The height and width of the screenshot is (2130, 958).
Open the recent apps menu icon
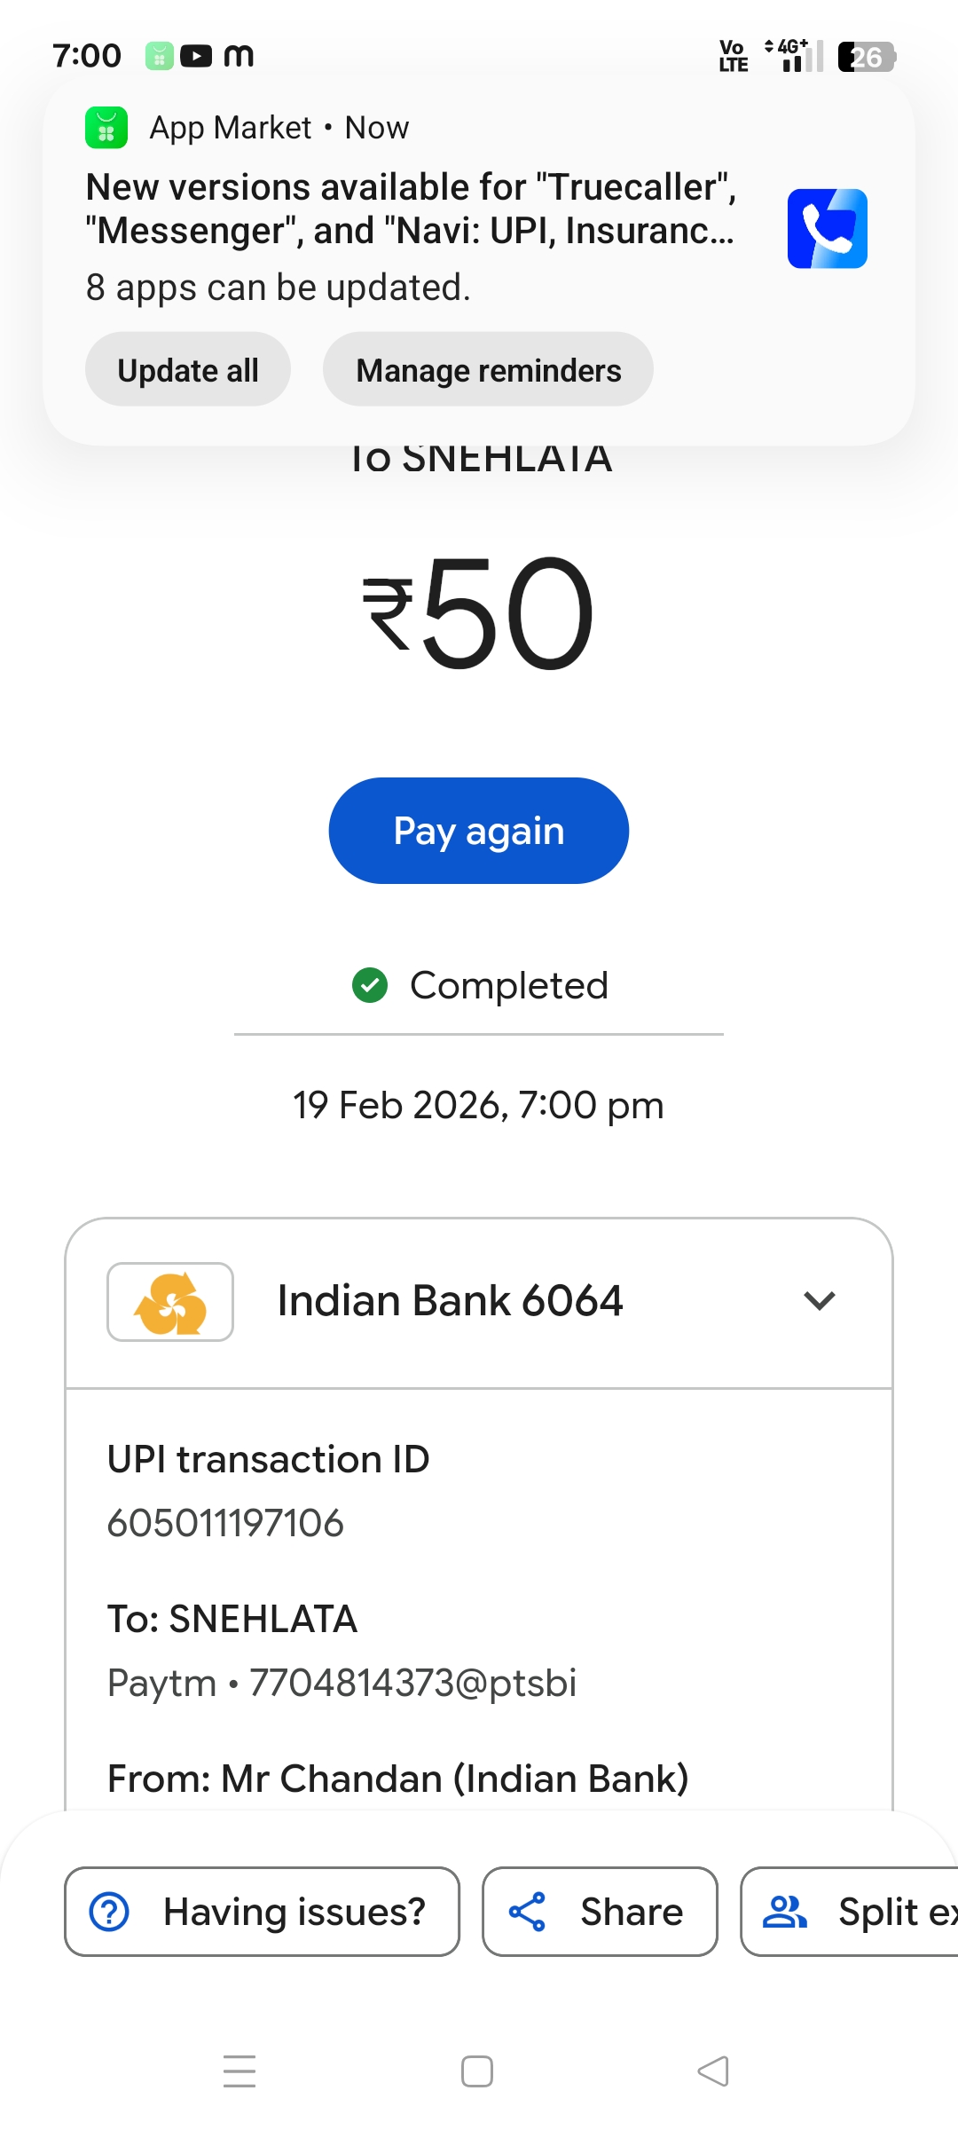239,2071
